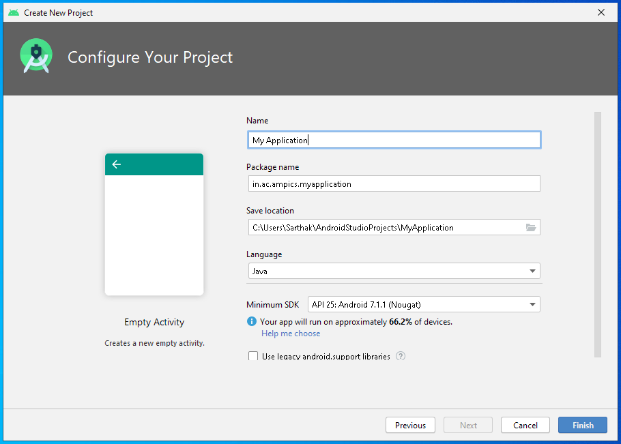Click the Android icon in the title bar
The image size is (621, 444).
(14, 13)
